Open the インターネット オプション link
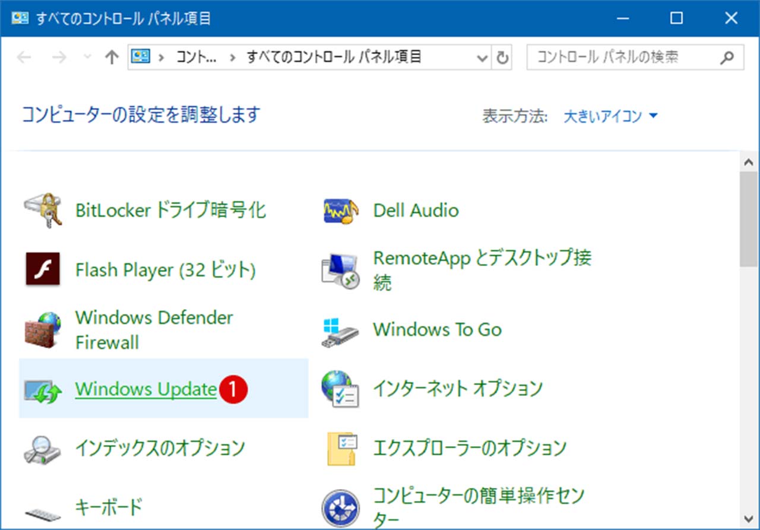This screenshot has height=530, width=760. [x=458, y=389]
